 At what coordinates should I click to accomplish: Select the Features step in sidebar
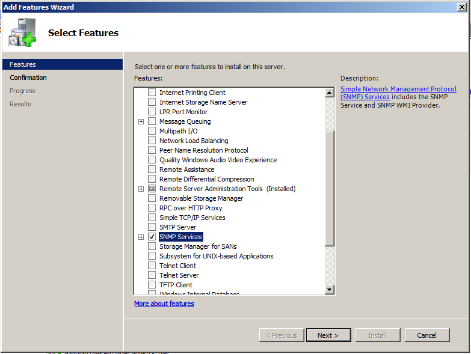63,64
